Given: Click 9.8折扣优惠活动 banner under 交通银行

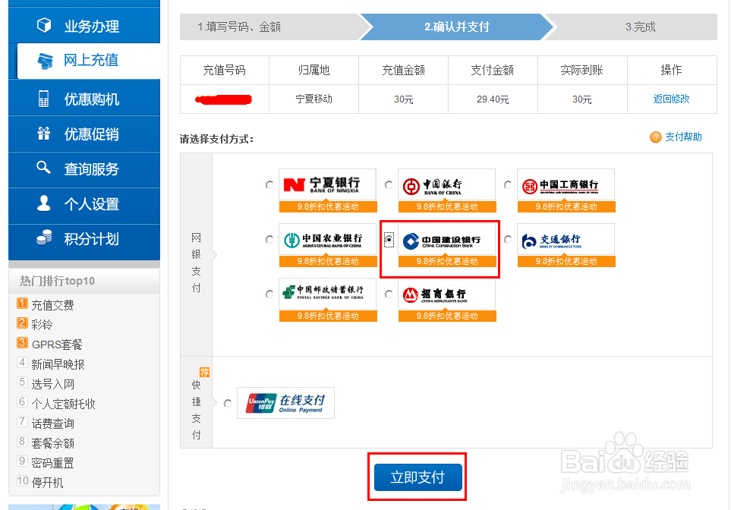Looking at the screenshot, I should pos(566,262).
